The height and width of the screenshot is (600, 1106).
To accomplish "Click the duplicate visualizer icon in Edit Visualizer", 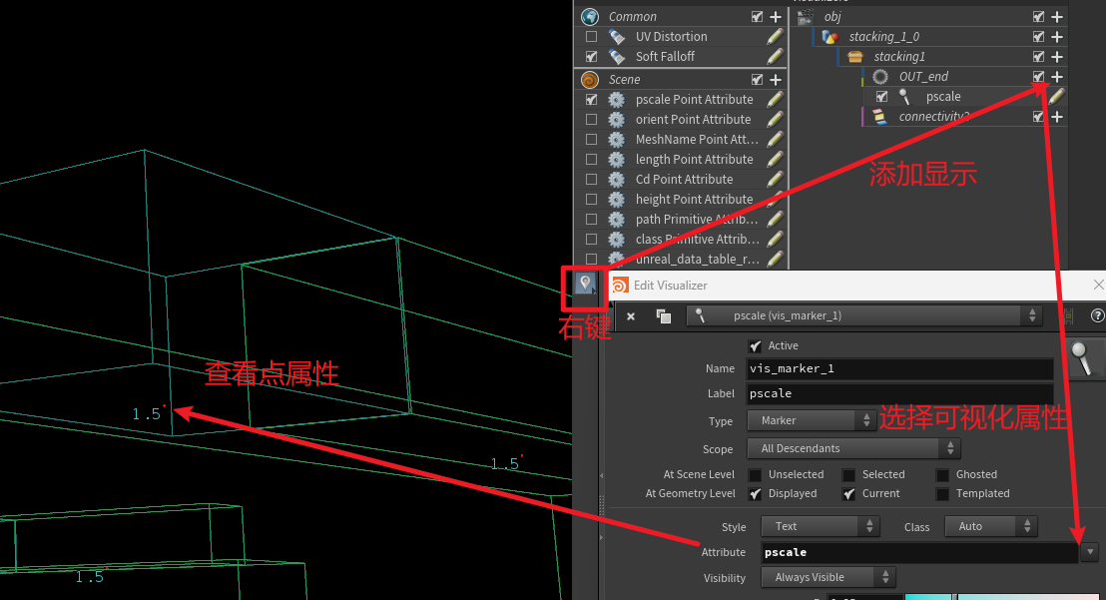I will [663, 316].
